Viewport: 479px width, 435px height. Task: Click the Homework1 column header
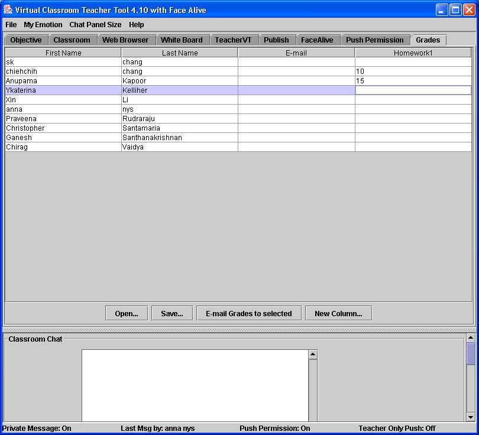pyautogui.click(x=413, y=53)
